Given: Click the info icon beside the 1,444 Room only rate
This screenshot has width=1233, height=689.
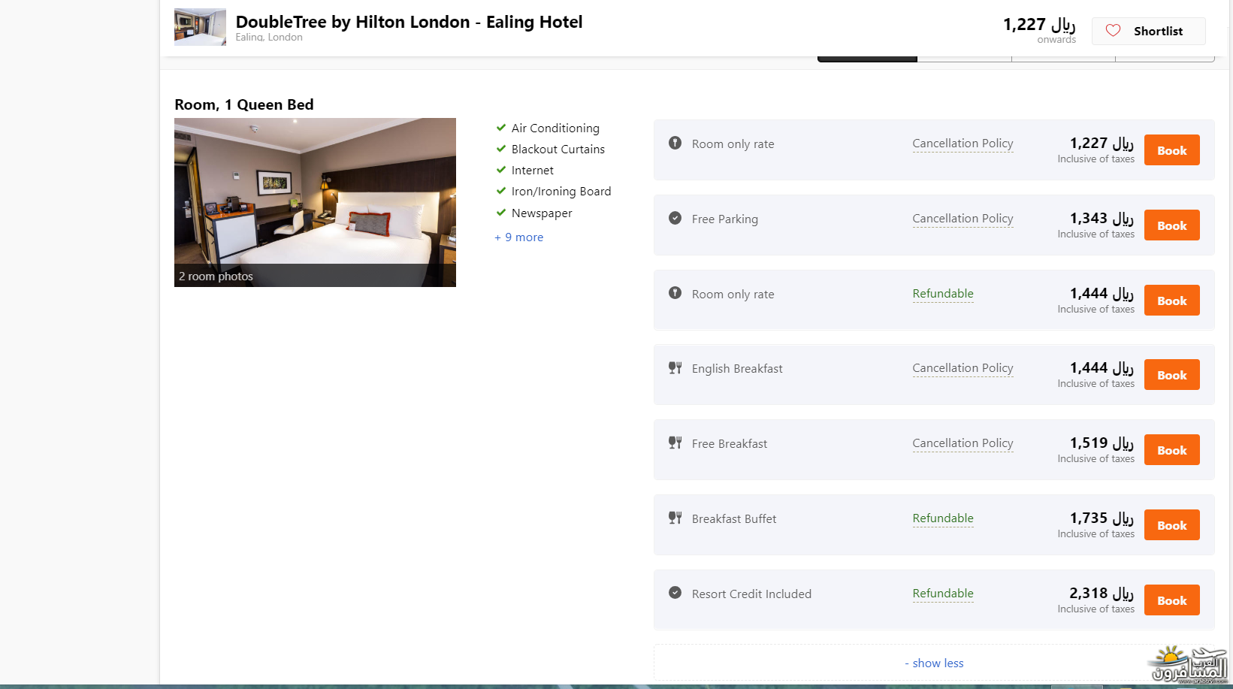Looking at the screenshot, I should pos(675,293).
